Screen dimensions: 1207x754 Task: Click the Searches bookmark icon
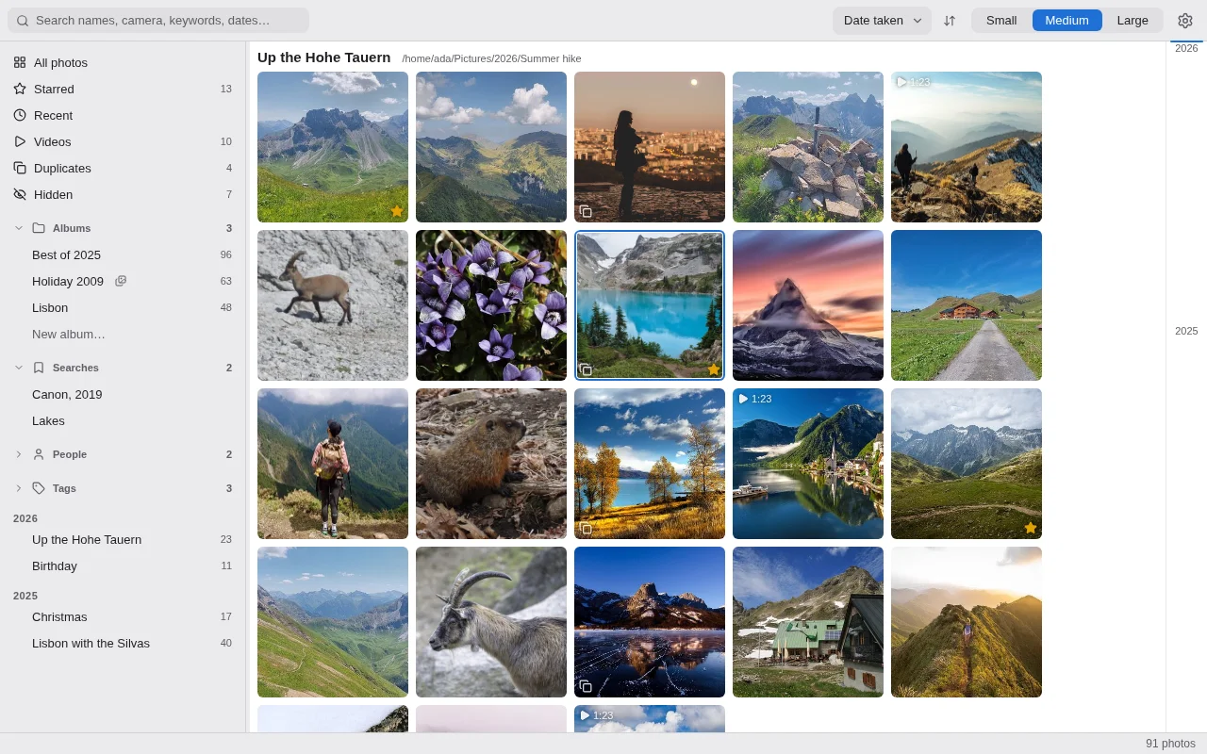(x=39, y=368)
